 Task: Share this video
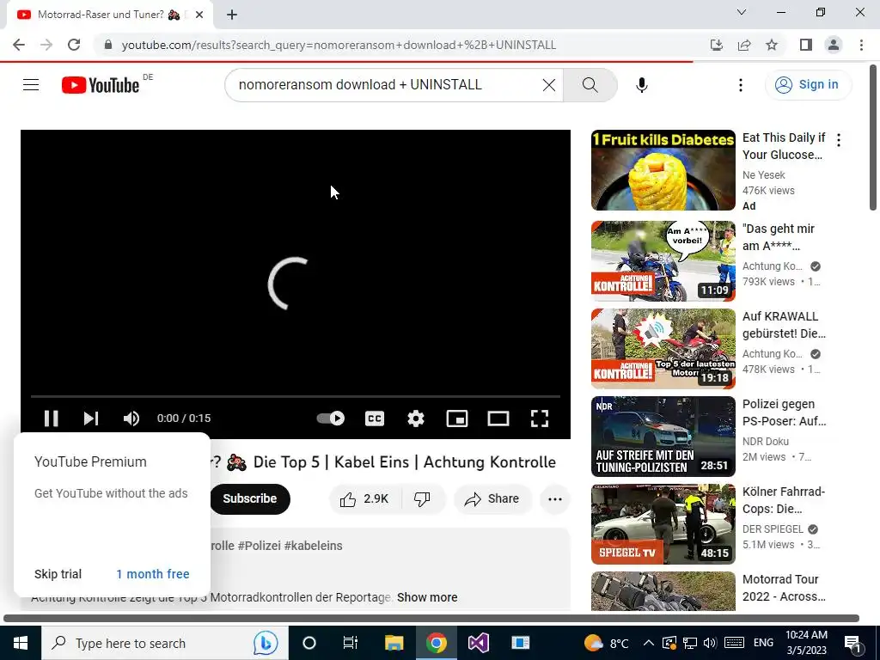[x=492, y=498]
